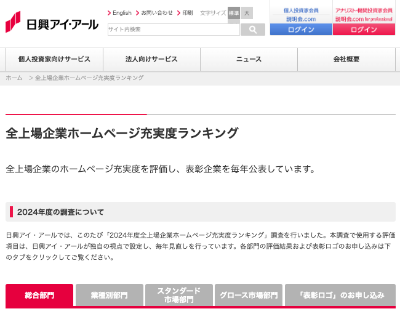Screen dimensions: 400x314
Task: Go to ホーム in the breadcrumb
Action: point(14,78)
